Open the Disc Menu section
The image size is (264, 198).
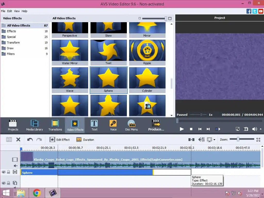coord(131,125)
